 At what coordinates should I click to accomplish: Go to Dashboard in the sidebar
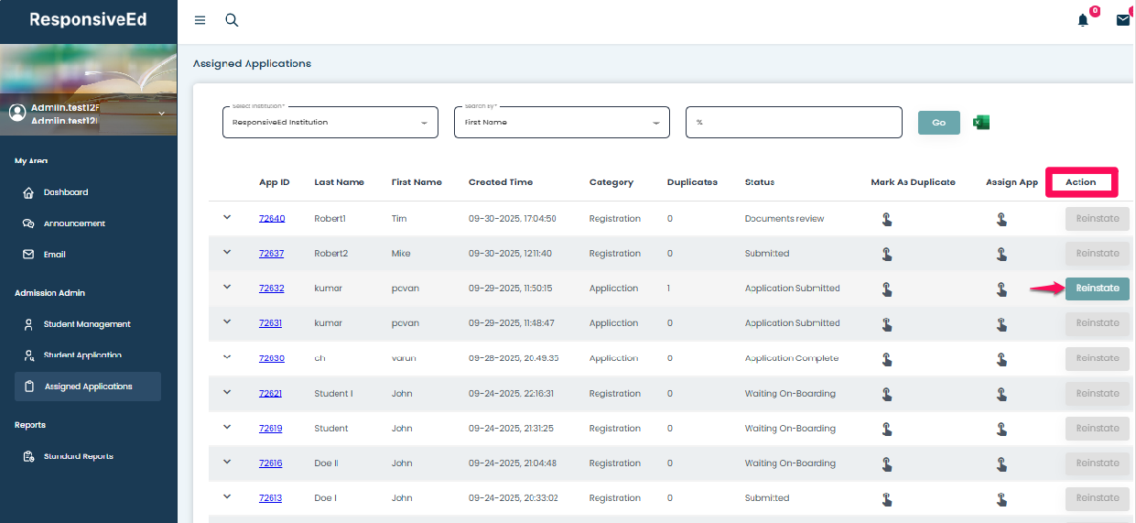pyautogui.click(x=66, y=192)
